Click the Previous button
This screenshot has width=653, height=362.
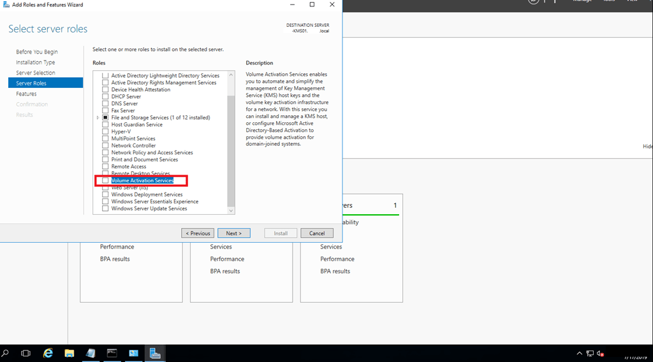pyautogui.click(x=198, y=233)
